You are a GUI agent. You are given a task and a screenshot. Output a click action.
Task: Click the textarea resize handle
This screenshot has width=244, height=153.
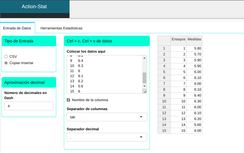coord(145,92)
